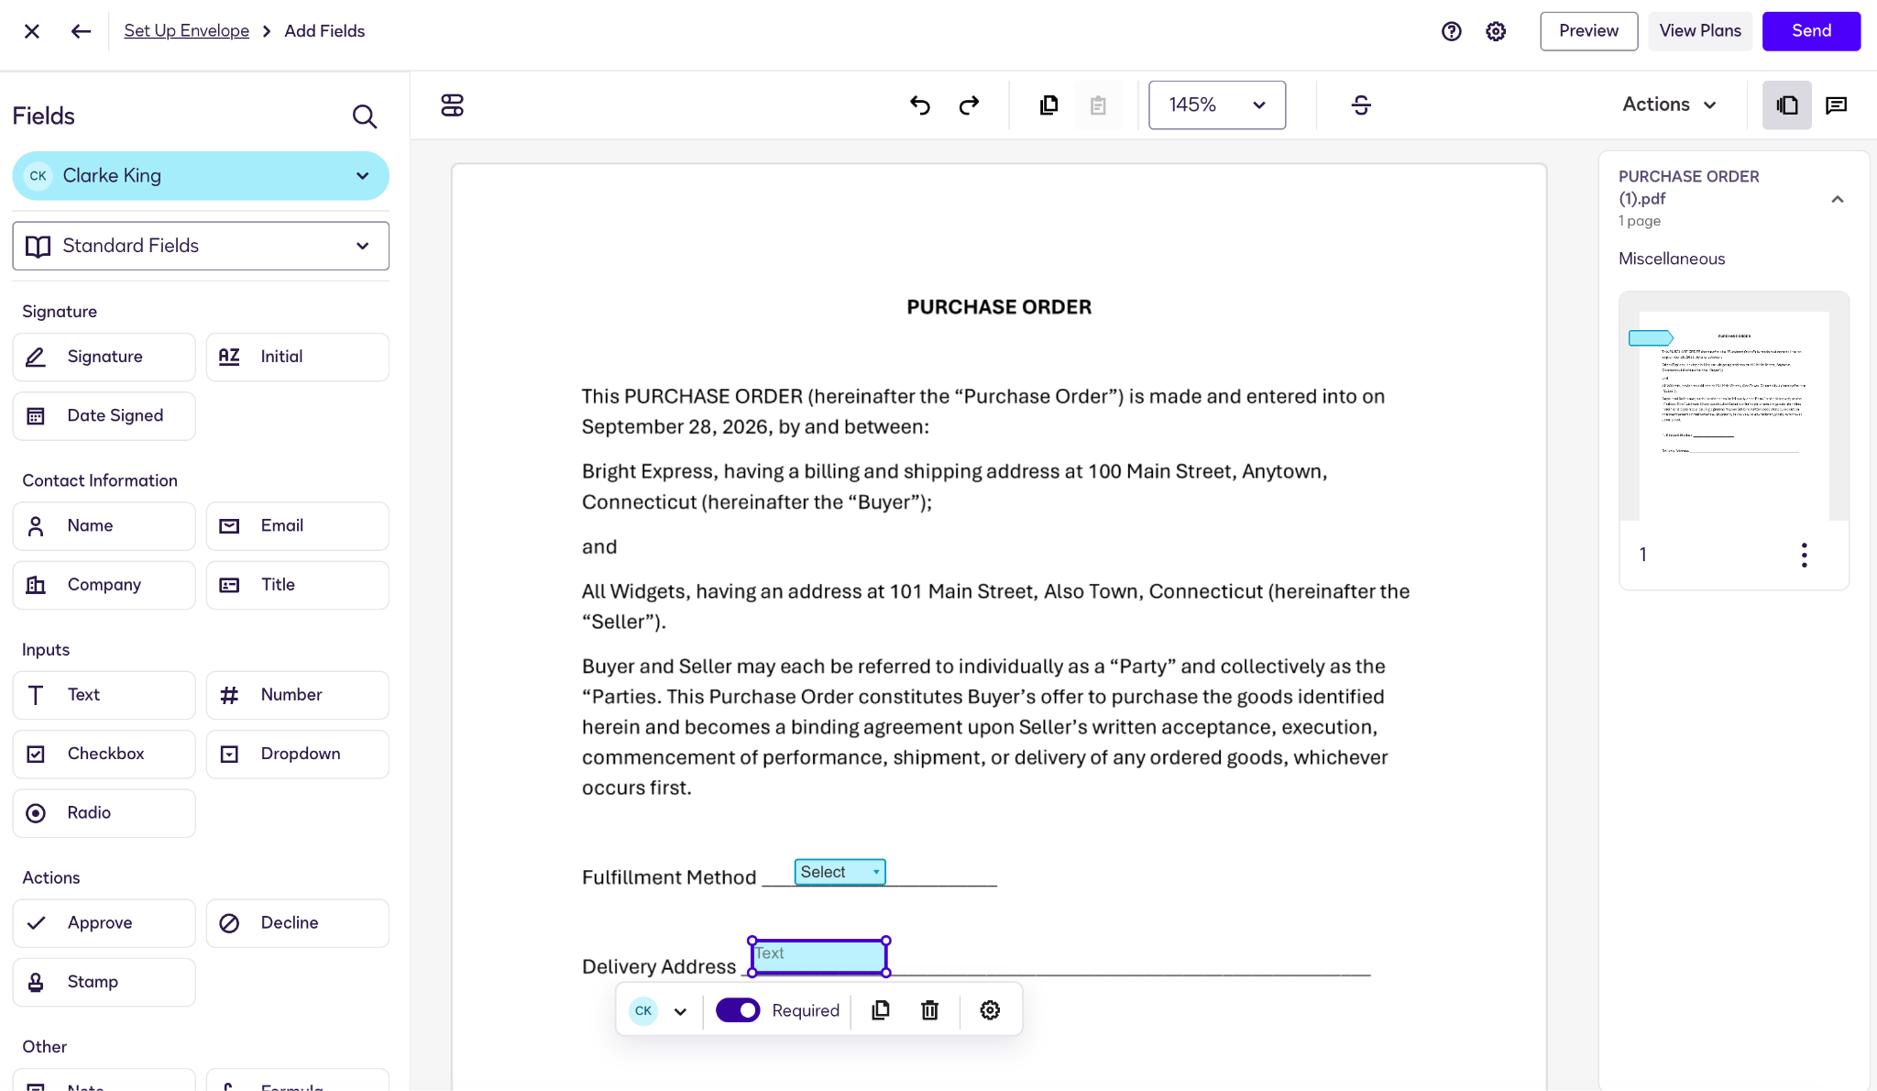Screen dimensions: 1877x1091
Task: Click the Set Up Envelope breadcrumb link
Action: (x=186, y=31)
